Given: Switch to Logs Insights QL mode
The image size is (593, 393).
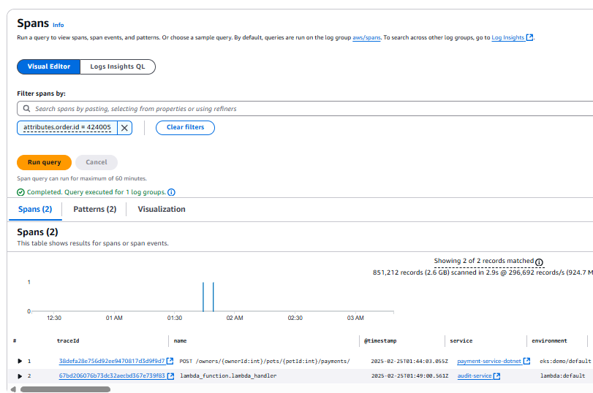Looking at the screenshot, I should (x=117, y=66).
